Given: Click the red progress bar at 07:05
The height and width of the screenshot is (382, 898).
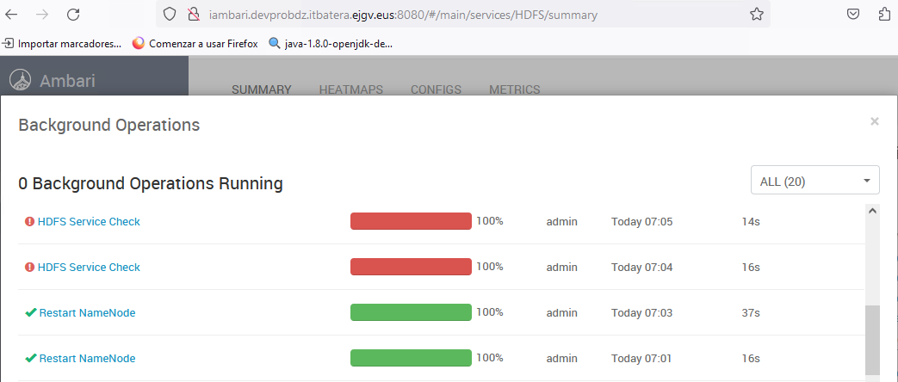Looking at the screenshot, I should pos(411,222).
